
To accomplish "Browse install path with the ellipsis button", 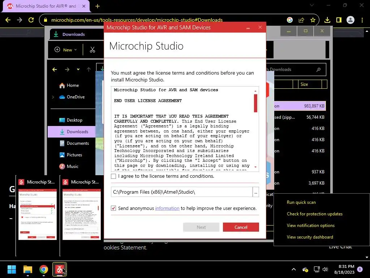I will (256, 192).
